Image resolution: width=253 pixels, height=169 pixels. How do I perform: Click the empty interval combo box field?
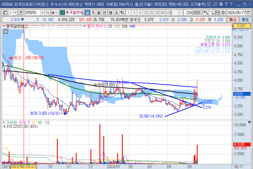(175, 12)
